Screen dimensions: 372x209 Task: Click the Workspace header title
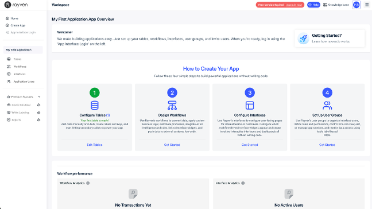[60, 5]
